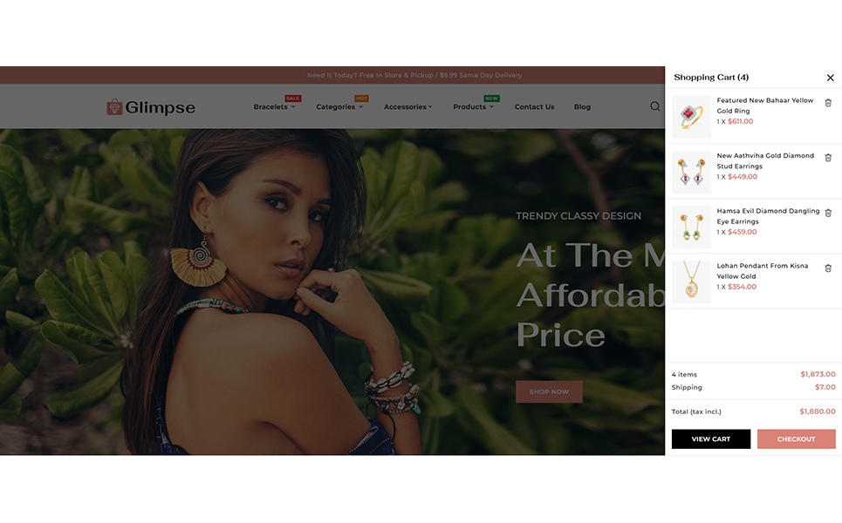Expand the Categories dropdown menu
Viewport: 842px width, 523px height.
[x=339, y=106]
